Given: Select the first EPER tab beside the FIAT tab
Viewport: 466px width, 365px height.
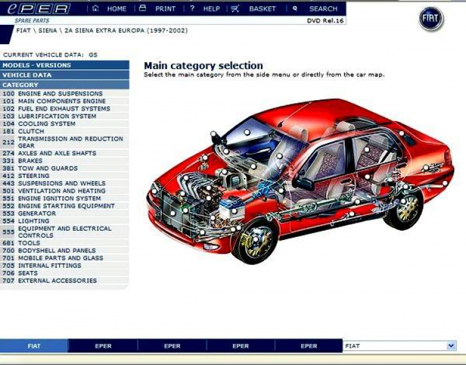Looking at the screenshot, I should (x=103, y=346).
